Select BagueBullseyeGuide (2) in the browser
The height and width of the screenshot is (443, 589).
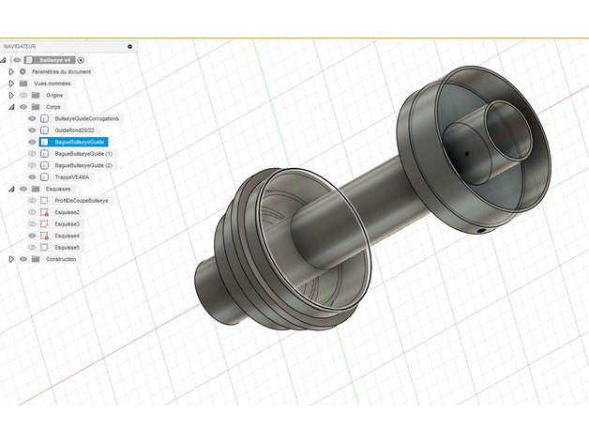pyautogui.click(x=83, y=165)
